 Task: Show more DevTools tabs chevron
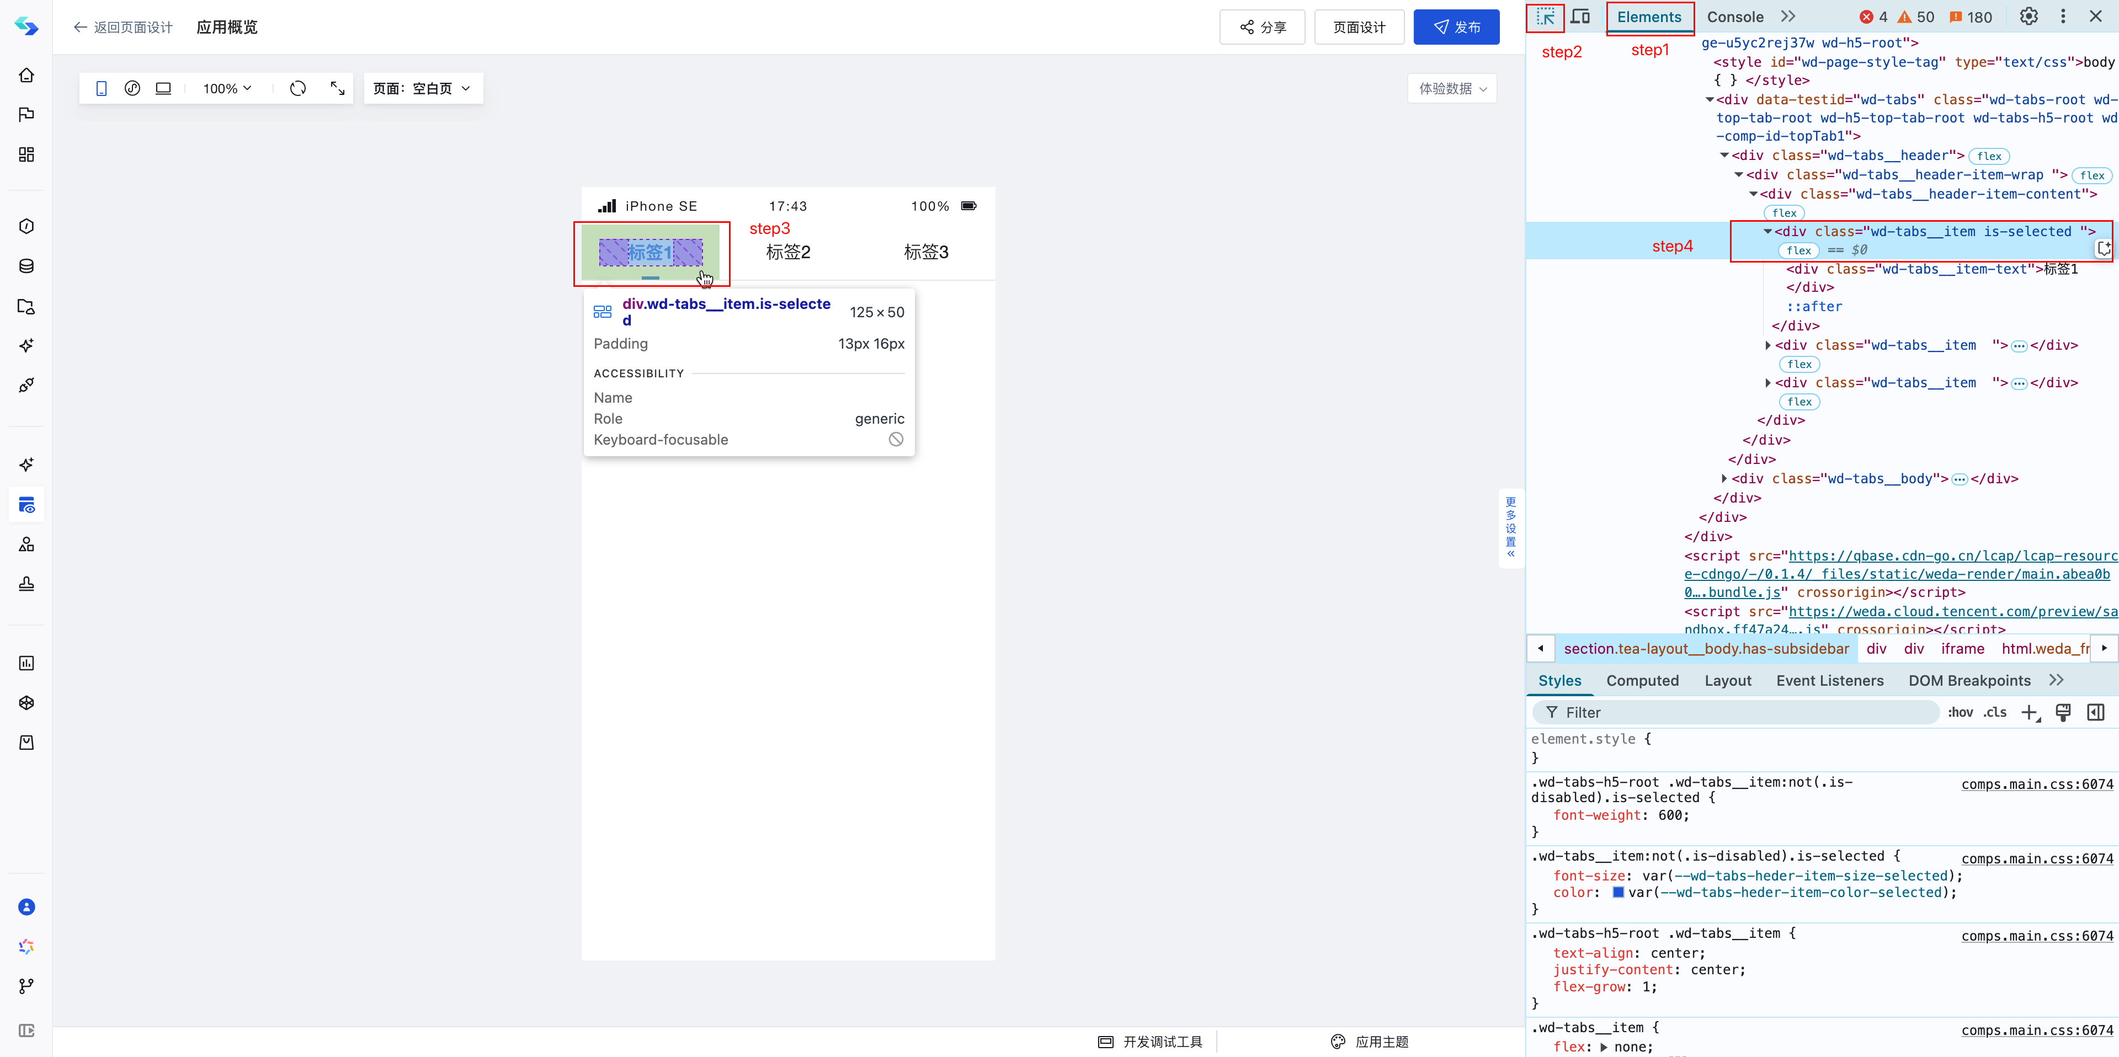(x=1788, y=17)
